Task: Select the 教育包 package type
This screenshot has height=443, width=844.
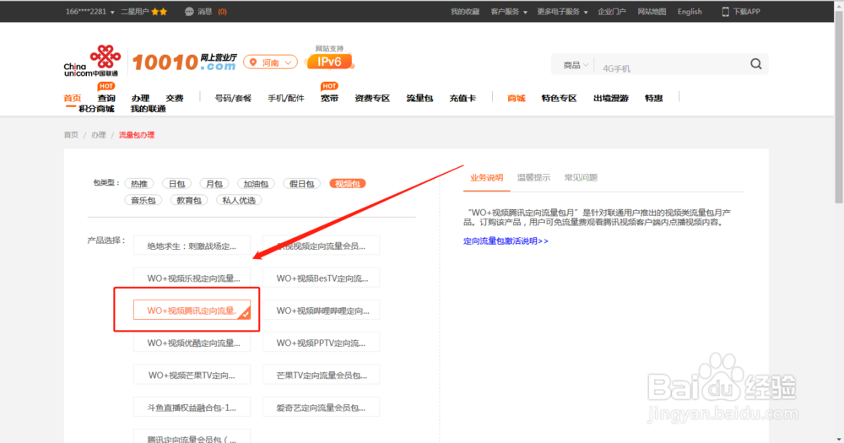Action: pos(189,200)
